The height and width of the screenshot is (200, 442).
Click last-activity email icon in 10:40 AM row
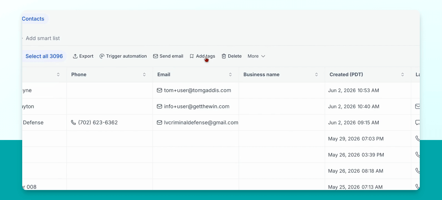pos(417,106)
